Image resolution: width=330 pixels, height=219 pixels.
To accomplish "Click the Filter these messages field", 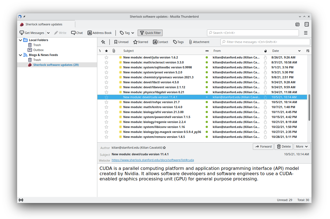I will click(265, 42).
